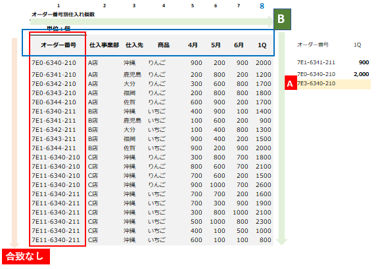This screenshot has height=269, width=376.
Task: Select 7E11-6340-211 in the row totaling 1900
Action: pos(56,203)
